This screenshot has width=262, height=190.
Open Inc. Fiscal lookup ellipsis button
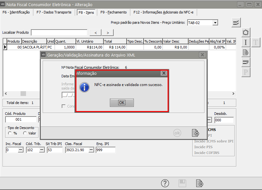point(21,150)
